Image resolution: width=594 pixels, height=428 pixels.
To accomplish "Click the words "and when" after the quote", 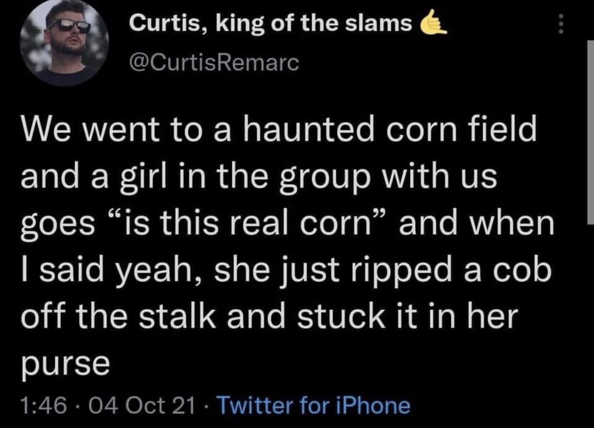I will (476, 225).
